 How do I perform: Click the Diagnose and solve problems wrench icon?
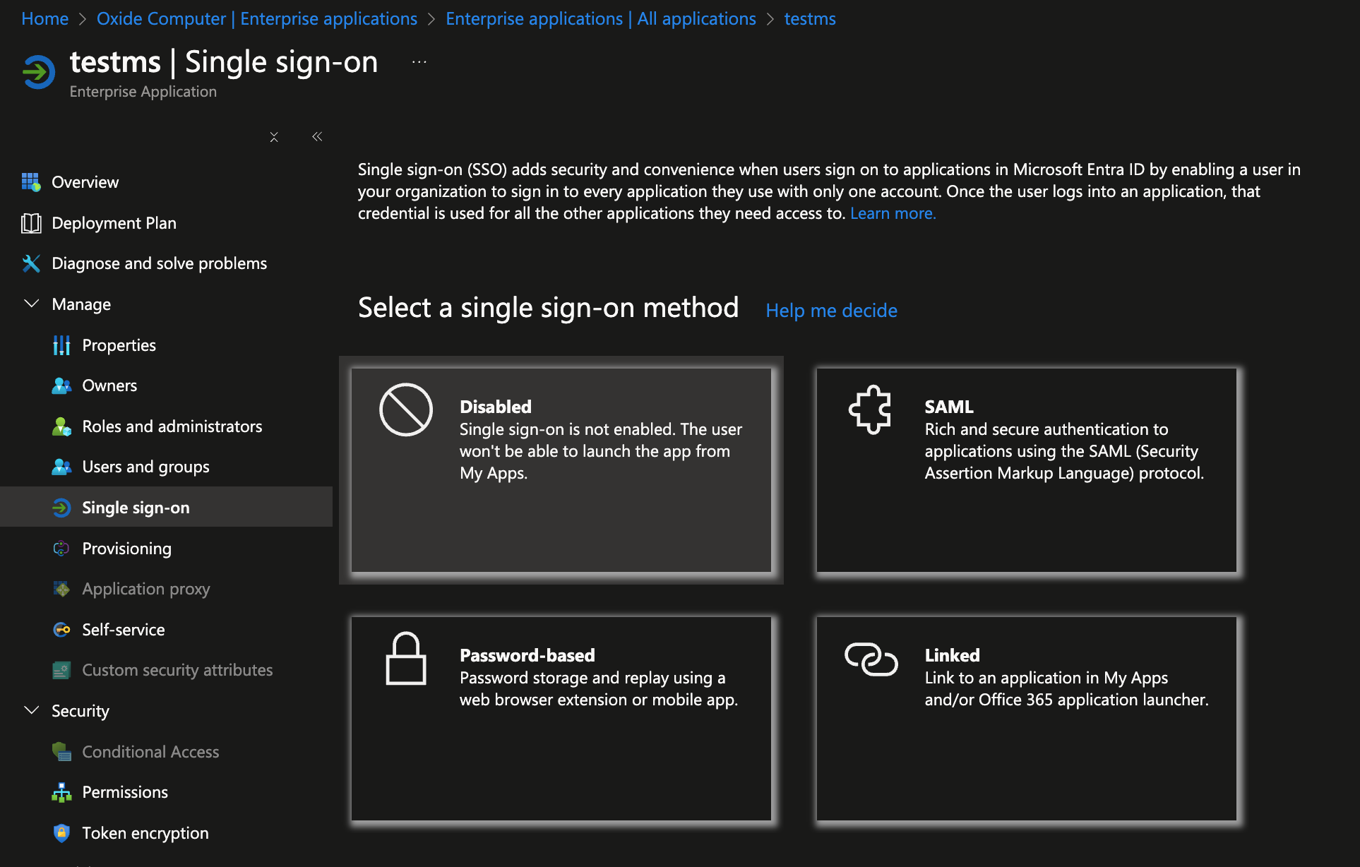tap(31, 263)
